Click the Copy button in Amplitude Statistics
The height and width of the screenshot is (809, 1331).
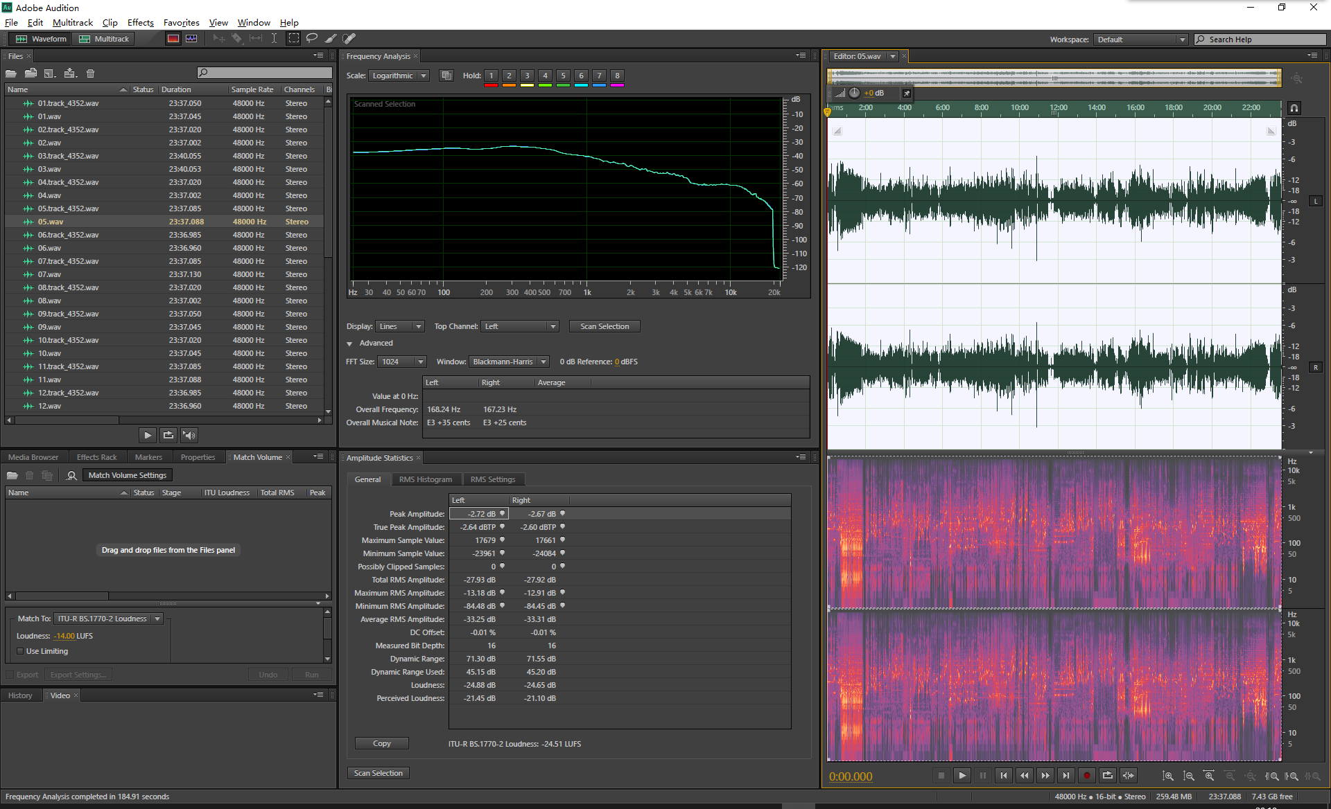(382, 744)
